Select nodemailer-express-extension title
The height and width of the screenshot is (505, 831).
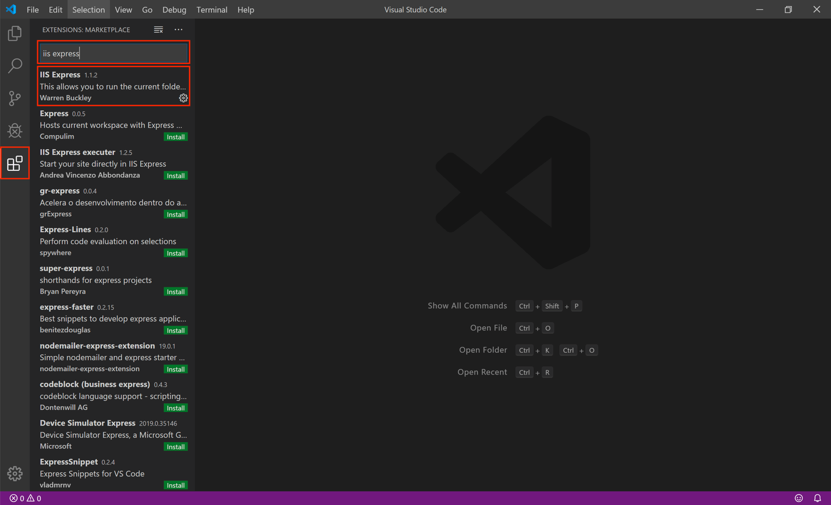point(97,345)
